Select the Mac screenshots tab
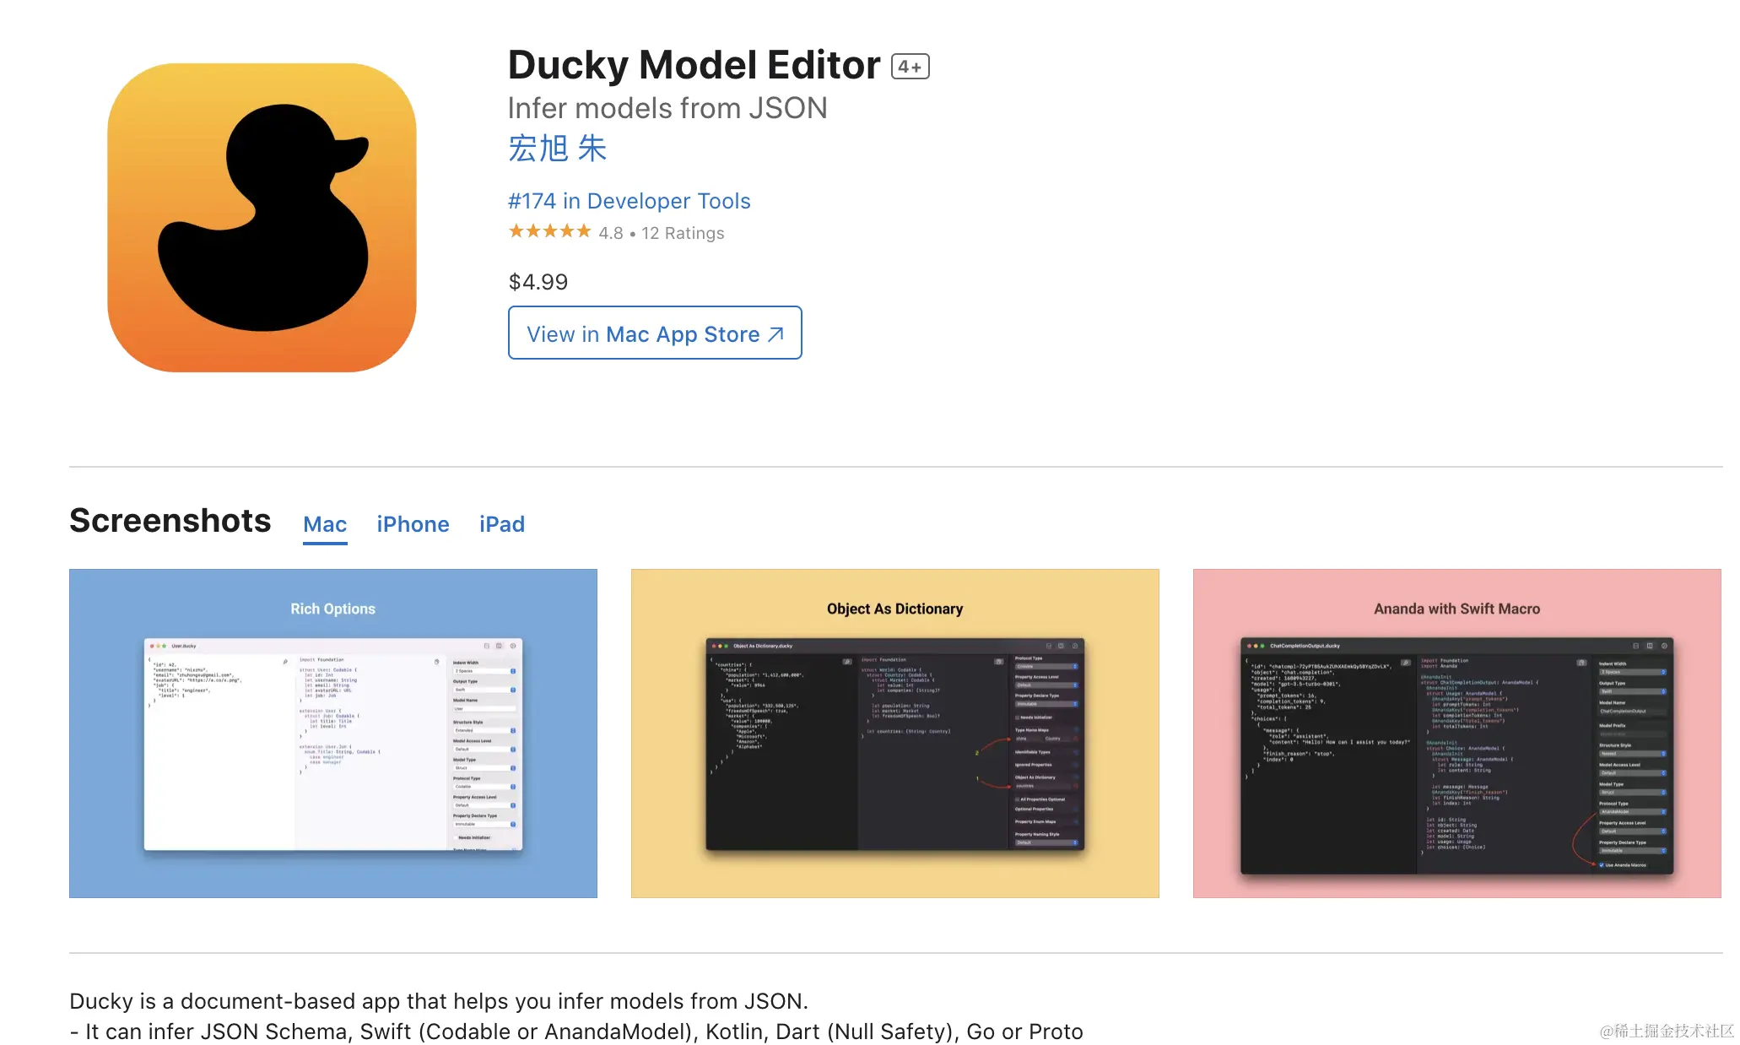 point(325,524)
